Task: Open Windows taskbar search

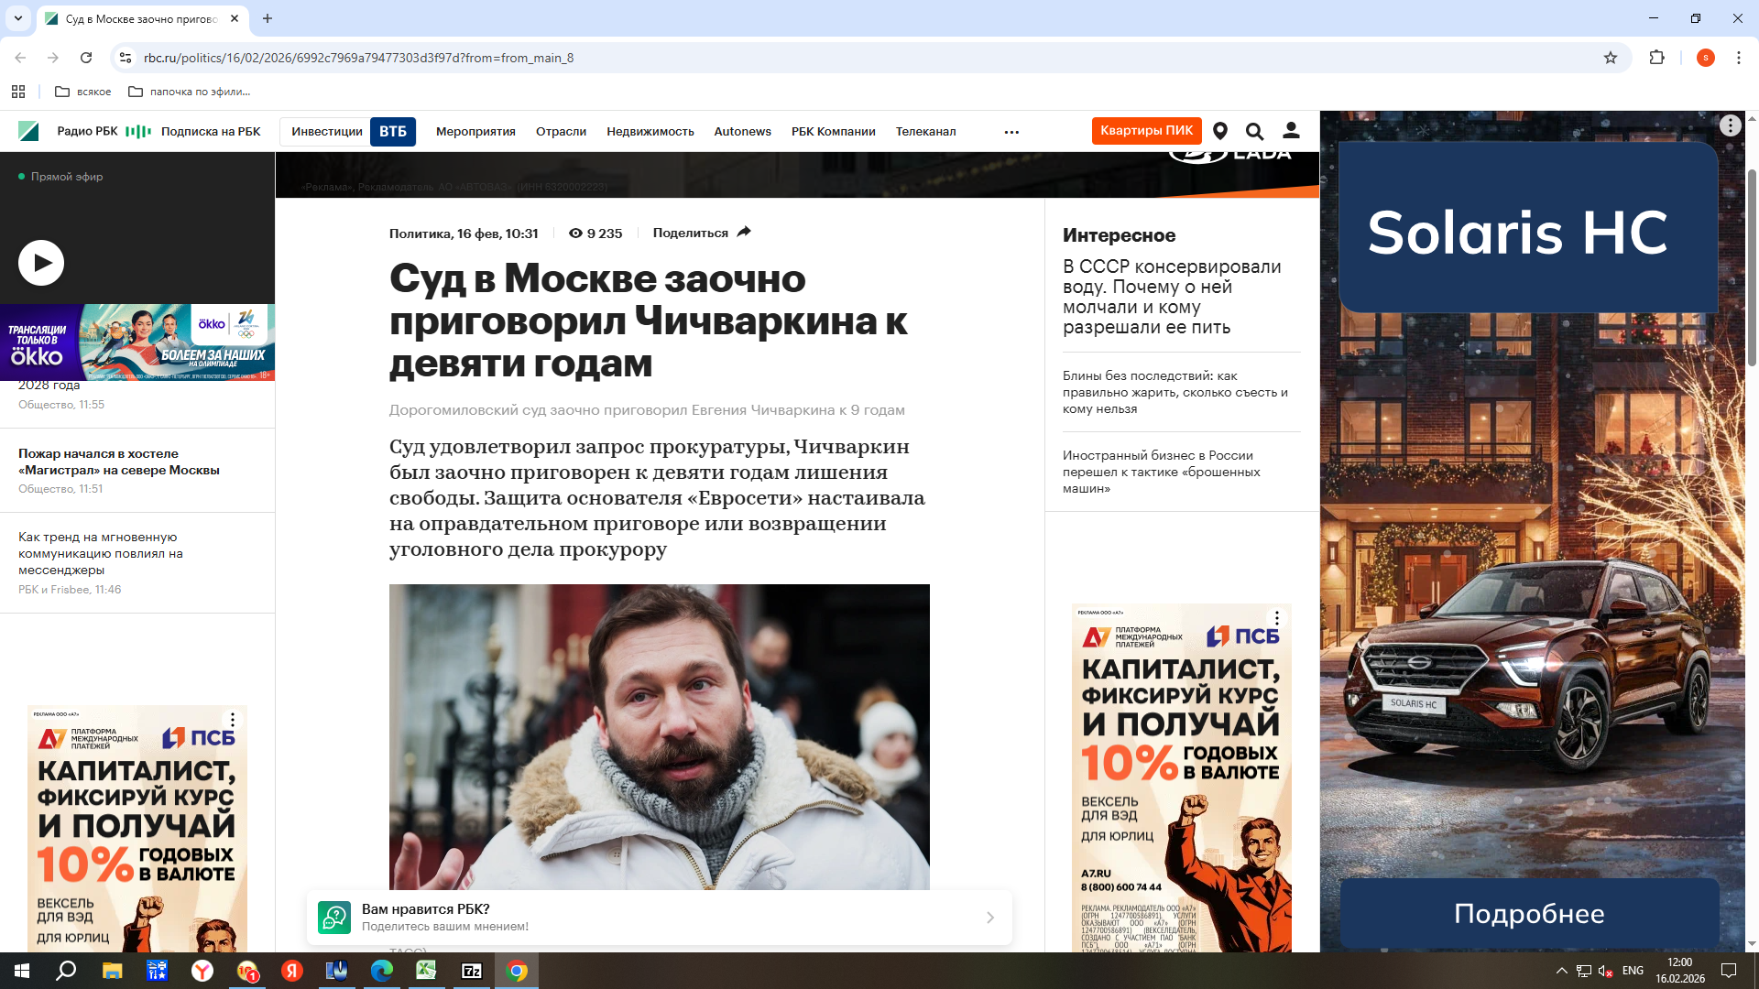Action: (66, 971)
